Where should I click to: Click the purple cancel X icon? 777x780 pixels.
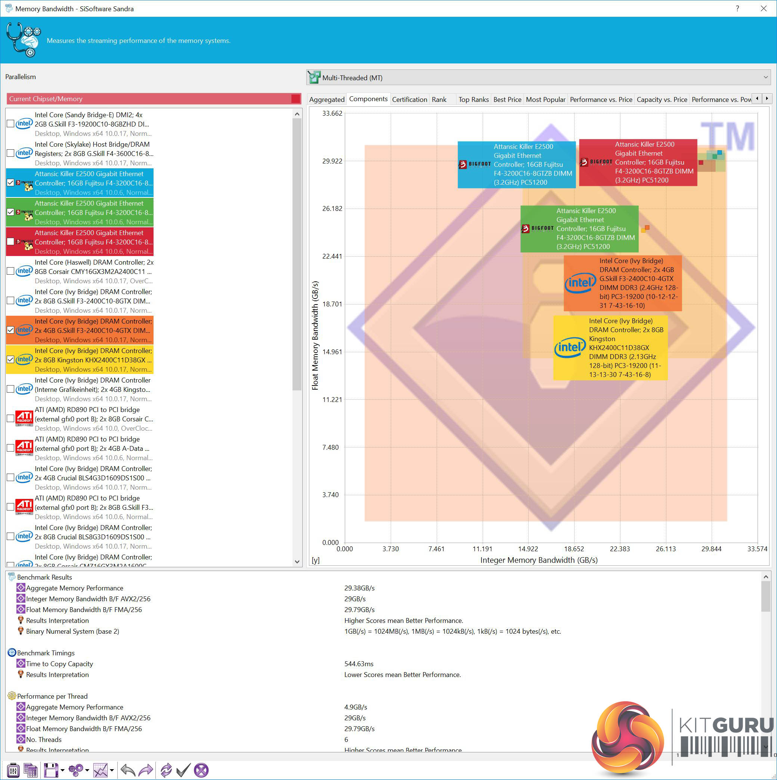click(201, 770)
